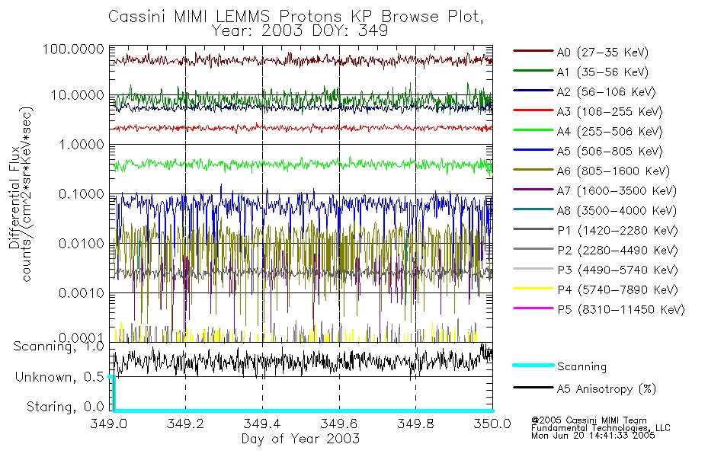724x457 pixels.
Task: Click the P5 (8310-11450 KeV) magenta legend swatch
Action: point(533,308)
